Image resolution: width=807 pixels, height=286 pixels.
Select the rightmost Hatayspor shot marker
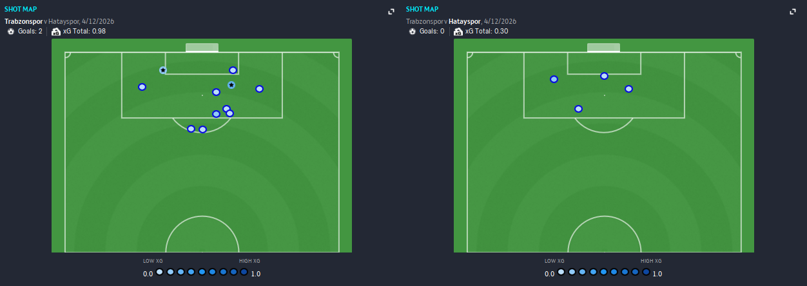coord(628,89)
